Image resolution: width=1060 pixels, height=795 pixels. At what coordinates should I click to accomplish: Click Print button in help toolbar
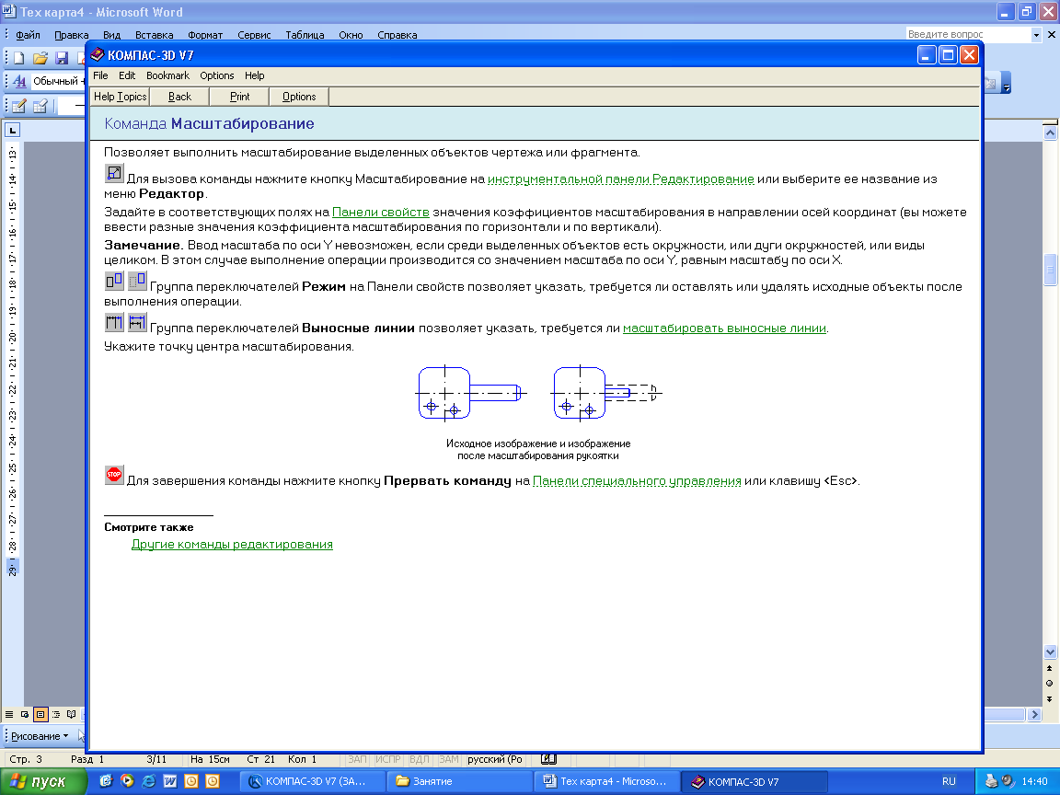[239, 97]
